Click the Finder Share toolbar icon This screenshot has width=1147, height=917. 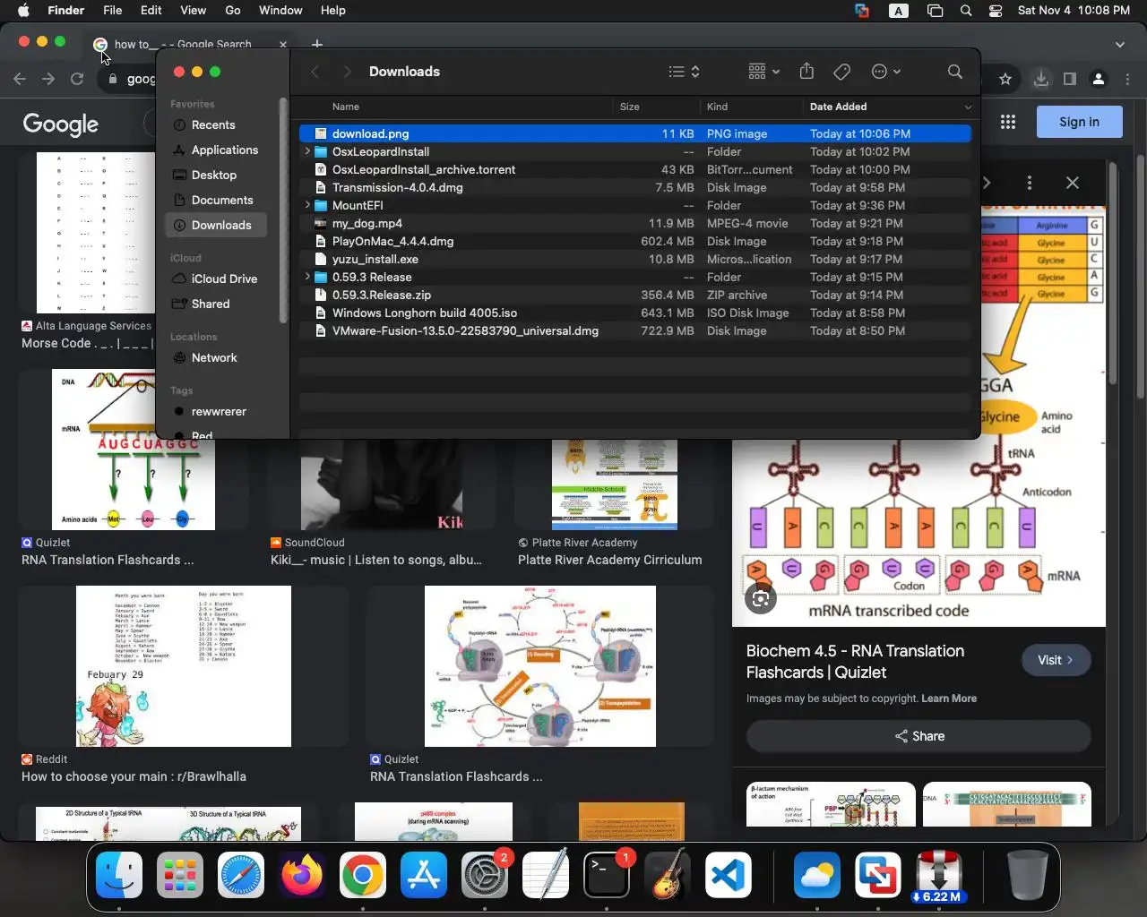pyautogui.click(x=806, y=72)
